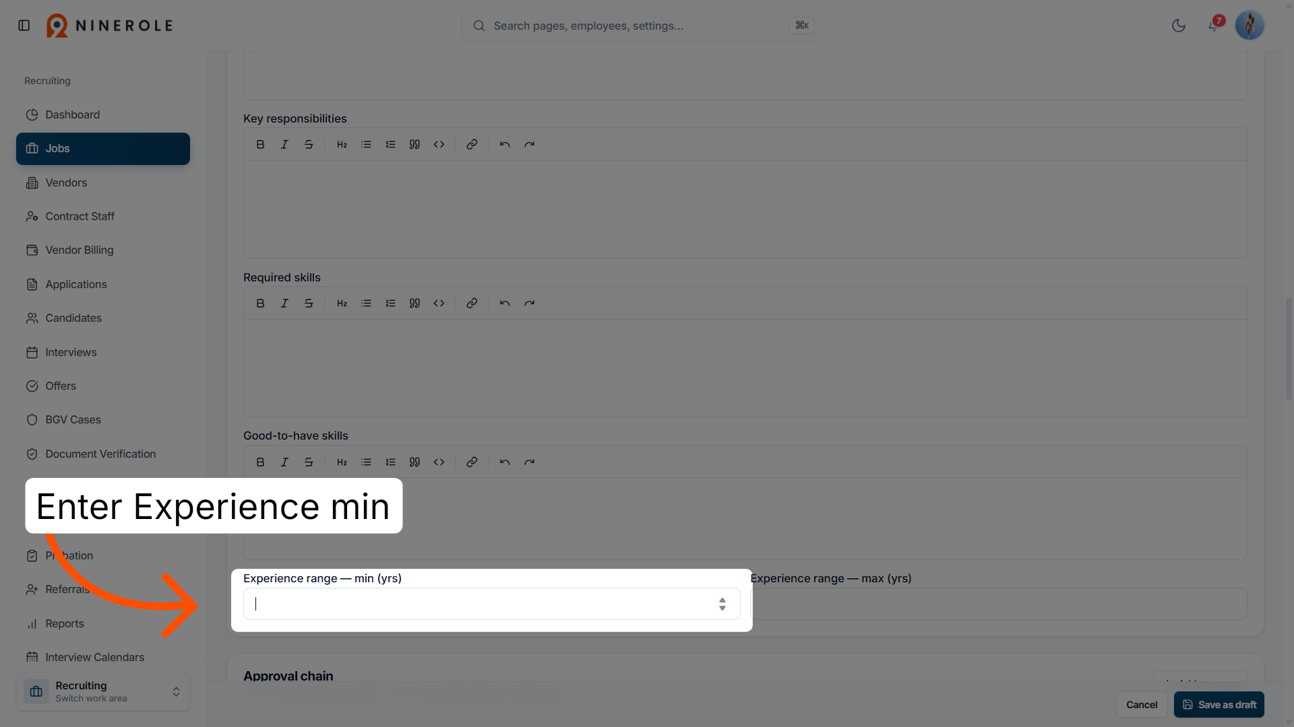Click the stepper arrows in Experience min field

click(x=722, y=604)
